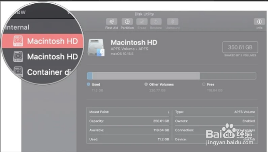Click the Macintosh HD volume title
The width and height of the screenshot is (268, 152).
tap(134, 42)
